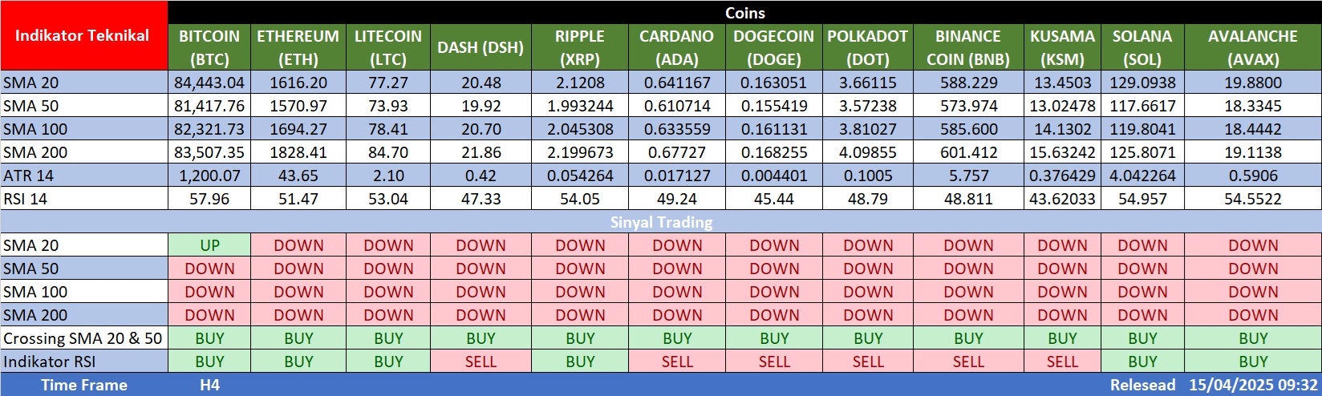Click the H4 time frame value

tap(209, 385)
